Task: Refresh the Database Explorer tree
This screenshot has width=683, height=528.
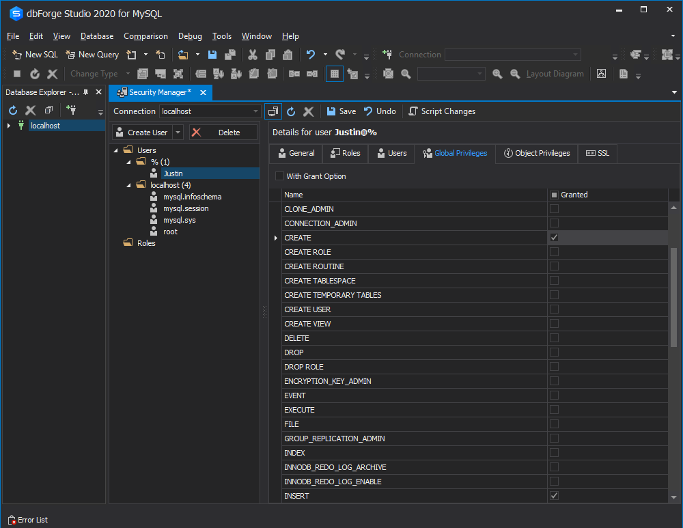Action: (x=13, y=110)
